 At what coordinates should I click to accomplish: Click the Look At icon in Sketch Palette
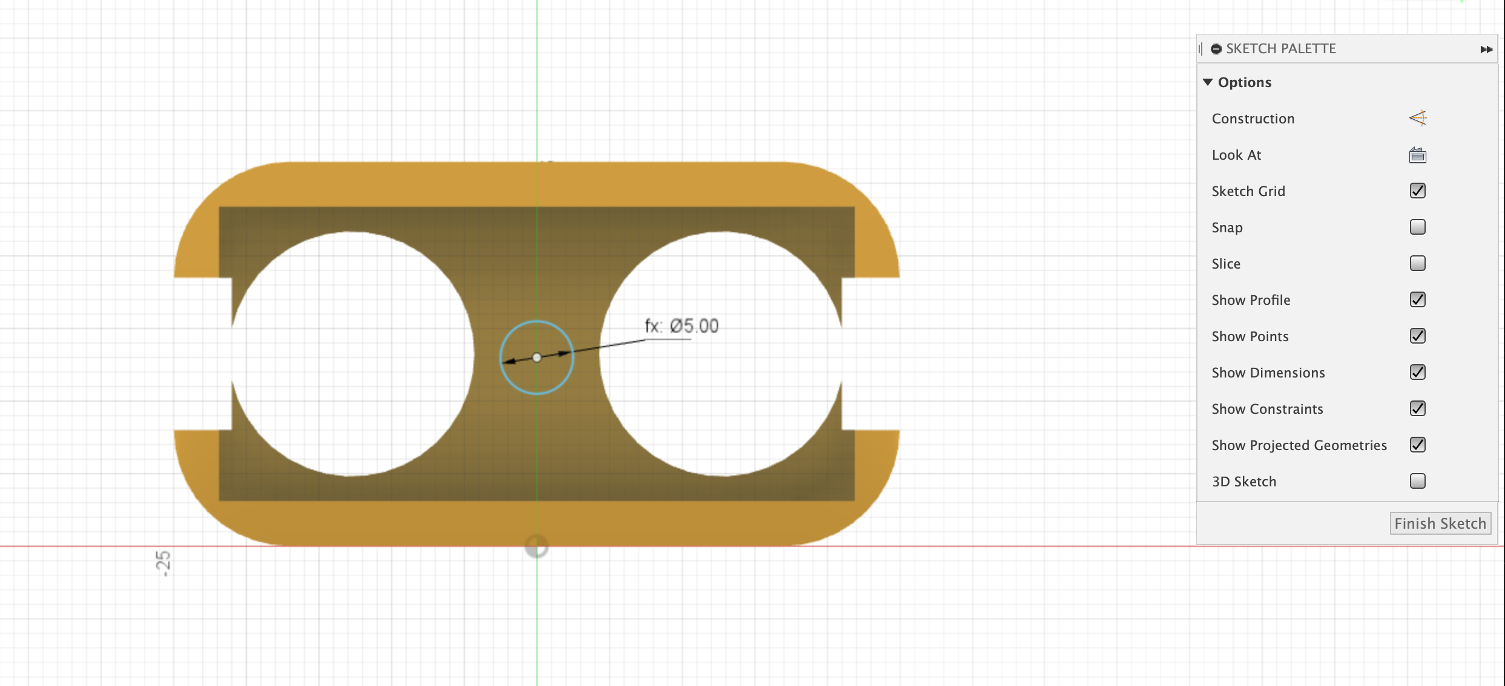point(1417,154)
